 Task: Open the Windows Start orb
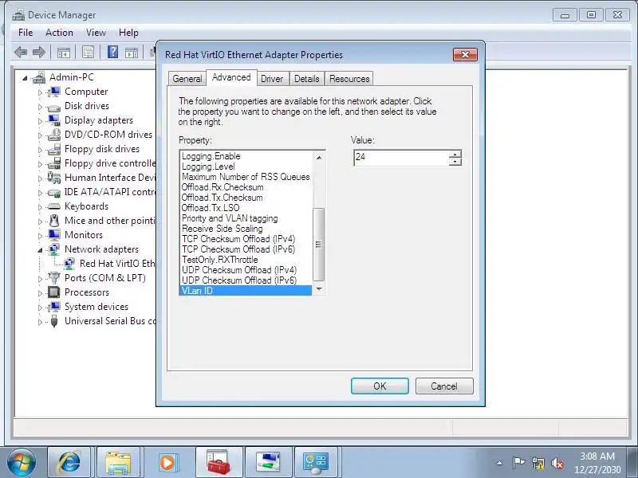pyautogui.click(x=22, y=463)
